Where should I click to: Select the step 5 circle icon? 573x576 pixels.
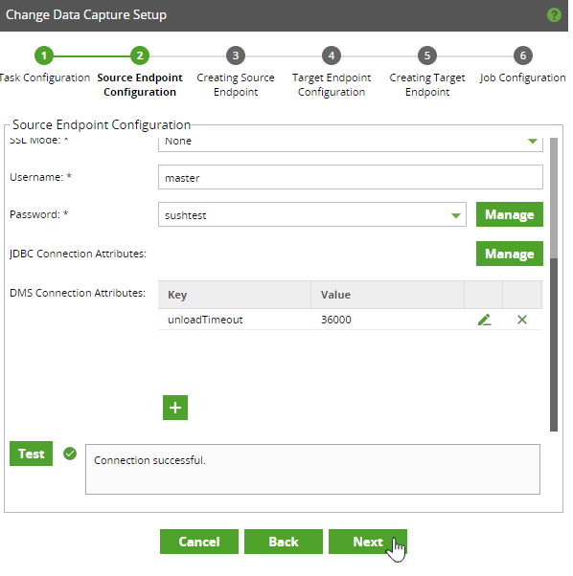click(427, 55)
